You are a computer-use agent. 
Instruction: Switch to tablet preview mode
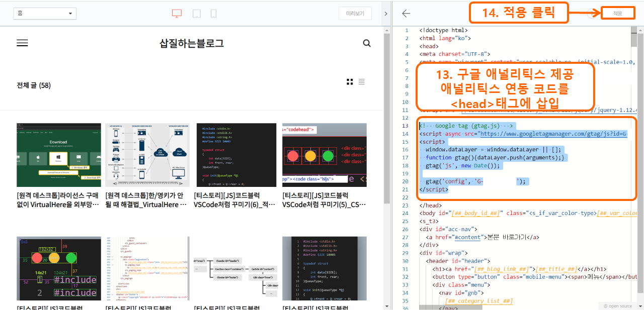point(196,14)
